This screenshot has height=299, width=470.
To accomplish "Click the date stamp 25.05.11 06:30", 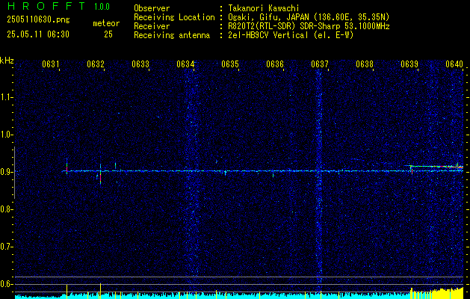I will click(38, 34).
